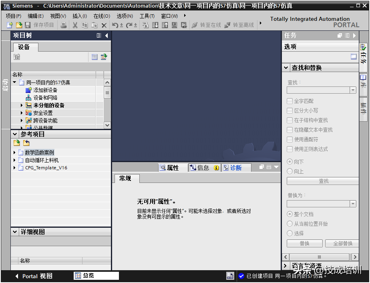The image size is (370, 283).
Task: Expand the 数学函数案例 reference project
Action: coord(14,153)
